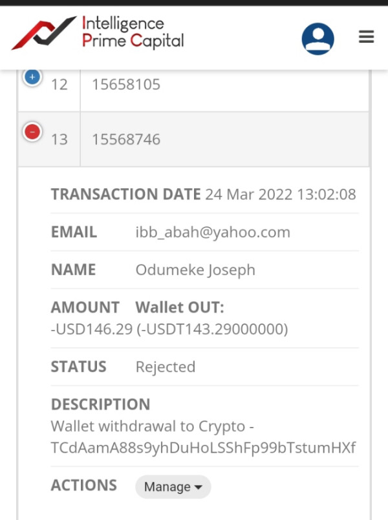Click the Rejected status value
388x520 pixels.
click(x=166, y=367)
